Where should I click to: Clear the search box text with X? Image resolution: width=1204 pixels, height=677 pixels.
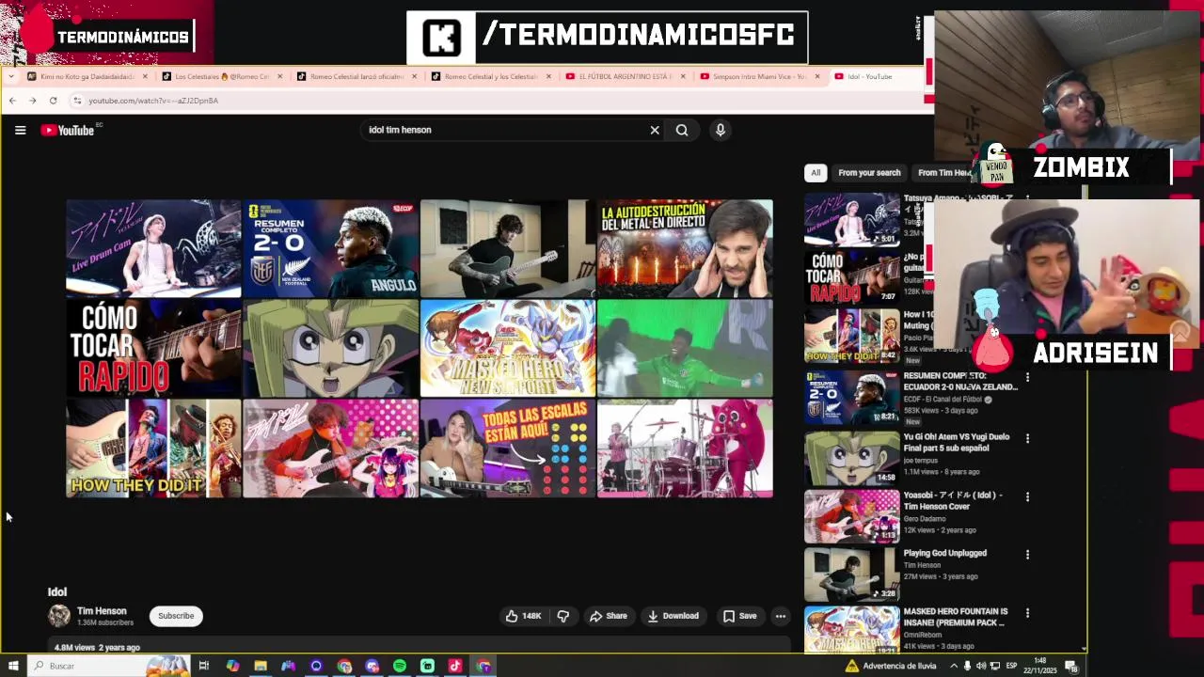click(x=655, y=130)
